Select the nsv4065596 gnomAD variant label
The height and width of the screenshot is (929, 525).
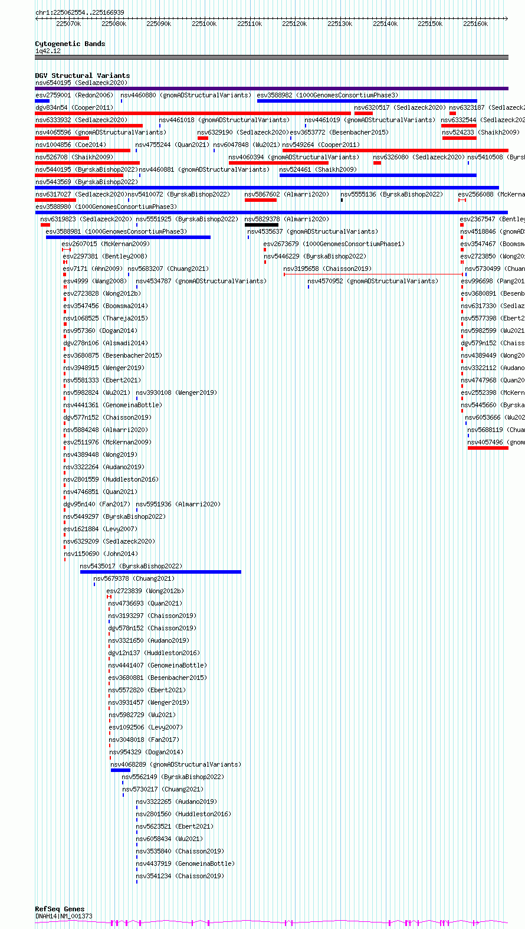coord(101,132)
